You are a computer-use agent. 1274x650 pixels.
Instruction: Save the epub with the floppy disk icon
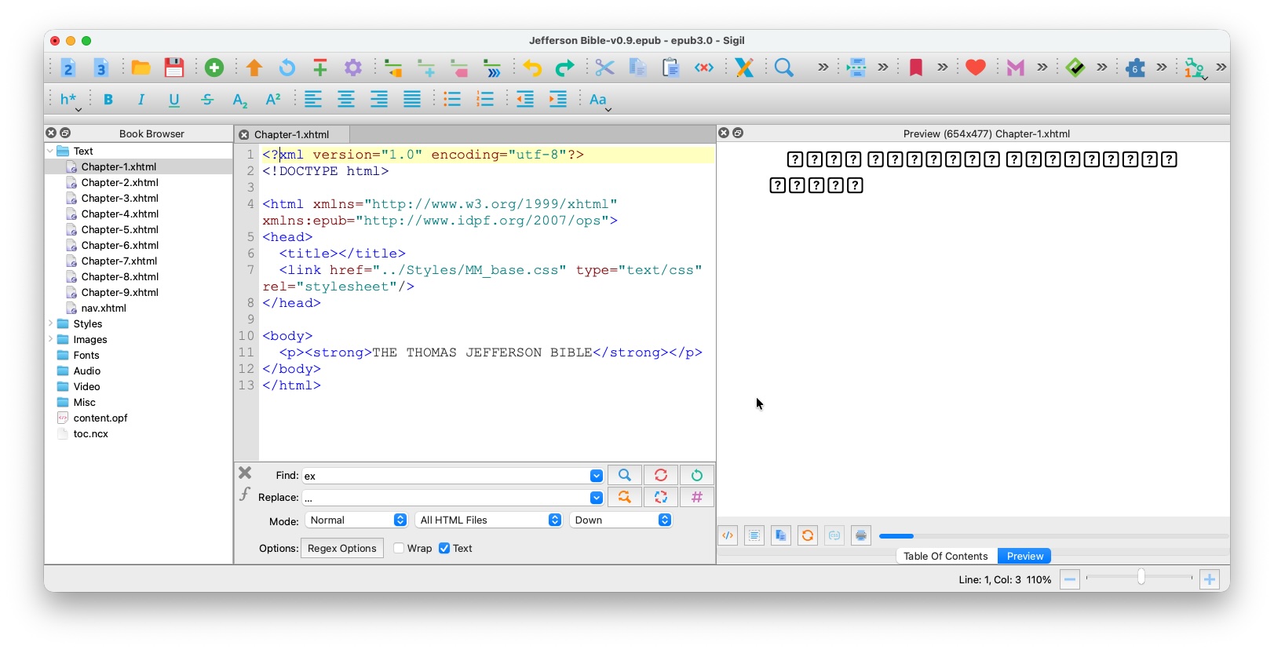pos(174,68)
